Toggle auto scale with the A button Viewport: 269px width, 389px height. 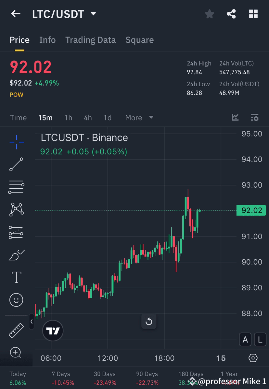coord(245,339)
